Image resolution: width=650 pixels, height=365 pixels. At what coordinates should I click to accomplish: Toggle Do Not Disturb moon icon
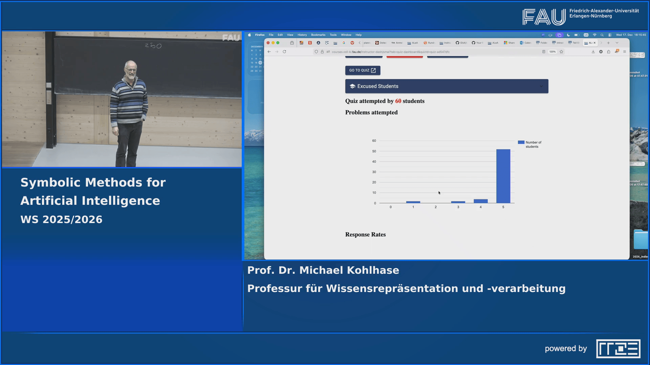[568, 35]
